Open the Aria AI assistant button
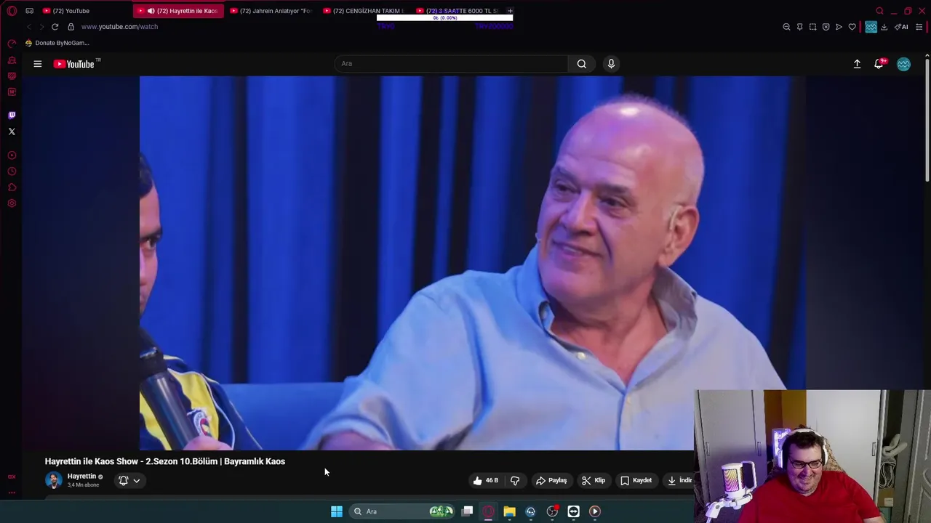 (901, 27)
